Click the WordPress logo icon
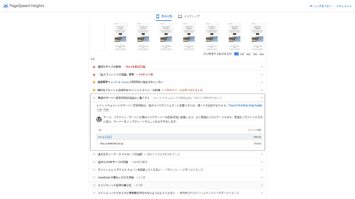This screenshot has height=199, width=355. tap(99, 119)
